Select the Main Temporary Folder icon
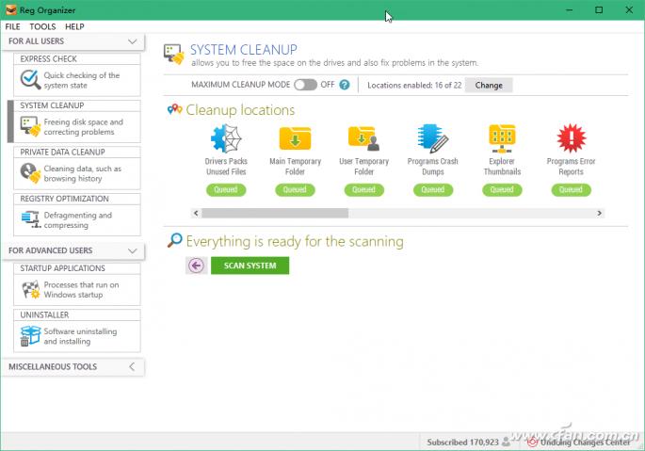This screenshot has height=451, width=645. [295, 139]
